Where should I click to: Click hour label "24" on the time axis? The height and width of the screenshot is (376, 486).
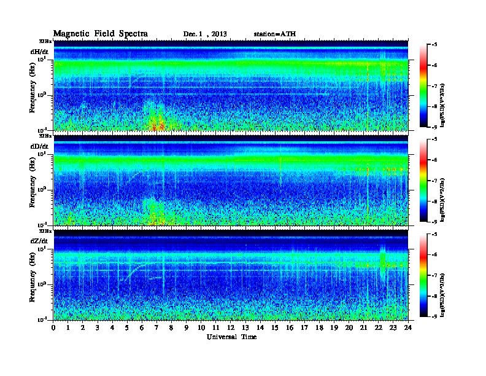point(408,327)
